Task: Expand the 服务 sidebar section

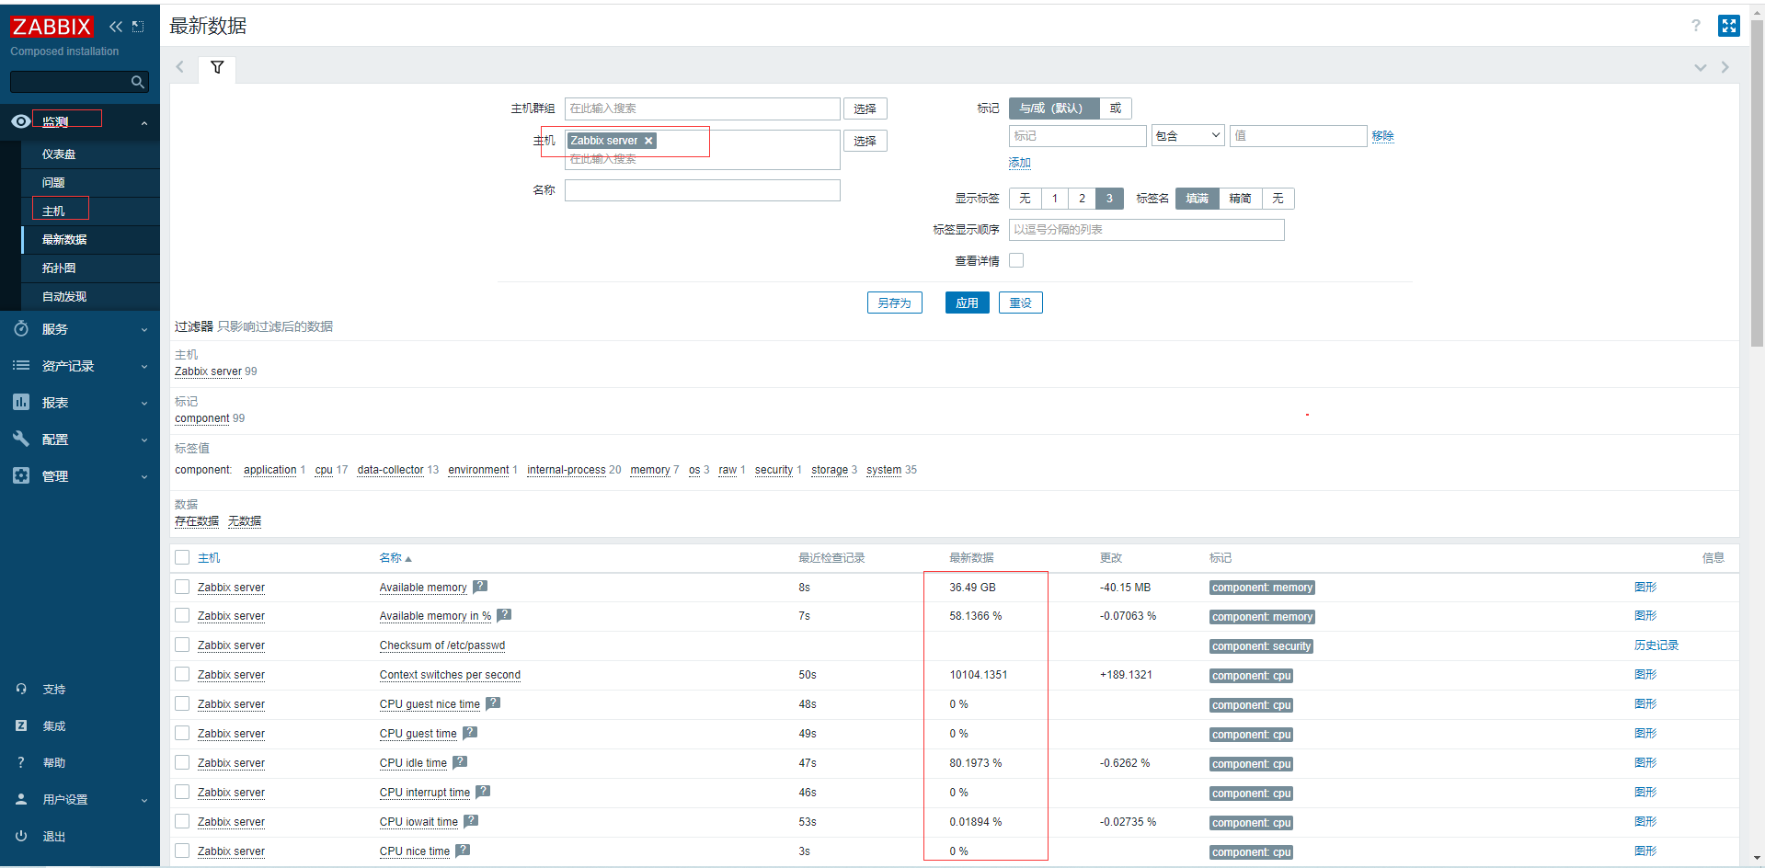Action: pyautogui.click(x=144, y=329)
